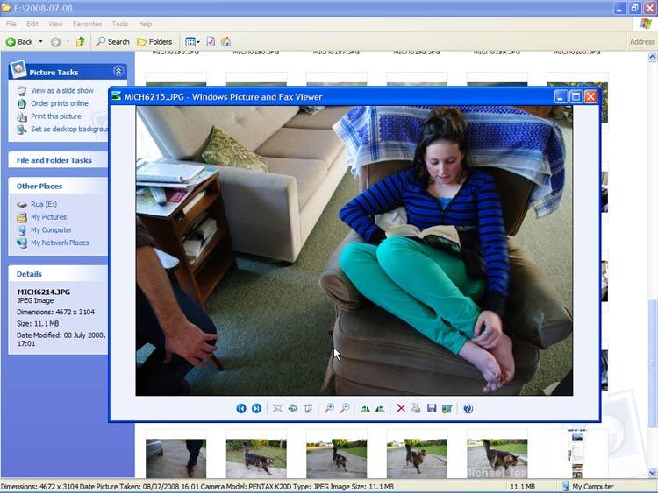
Task: Rotate the image clockwise
Action: coord(365,408)
